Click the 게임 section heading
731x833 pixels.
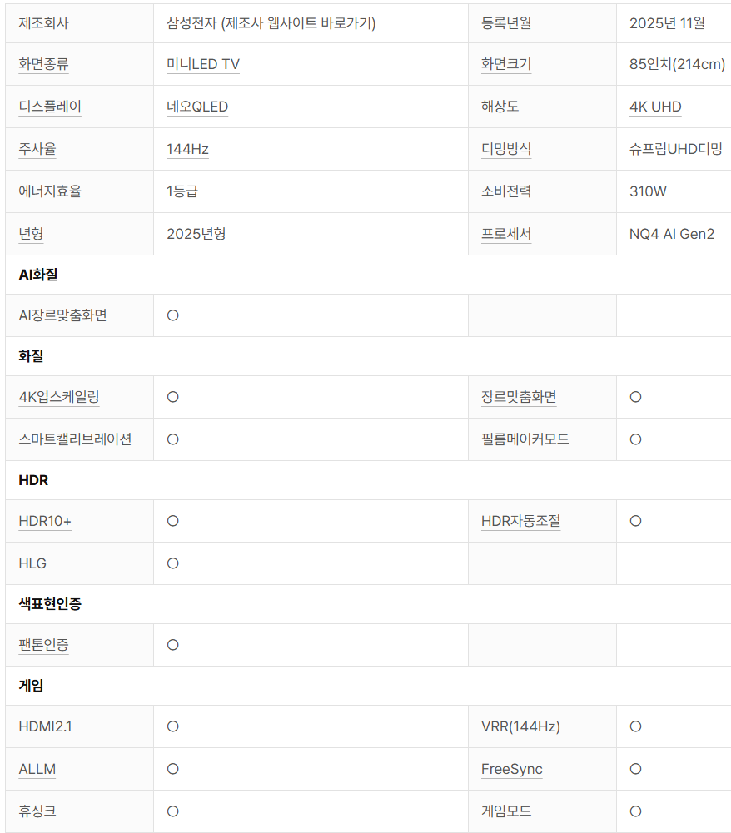point(31,686)
